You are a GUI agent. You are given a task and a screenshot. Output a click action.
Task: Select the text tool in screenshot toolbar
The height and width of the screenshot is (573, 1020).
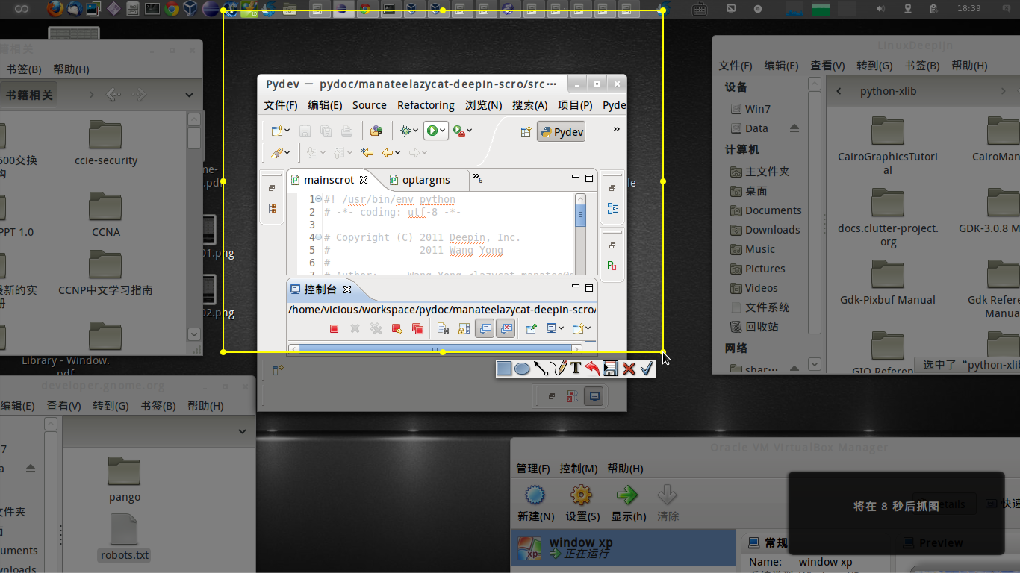[576, 368]
